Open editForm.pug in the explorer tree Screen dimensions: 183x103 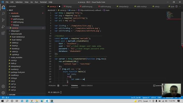click(x=18, y=22)
